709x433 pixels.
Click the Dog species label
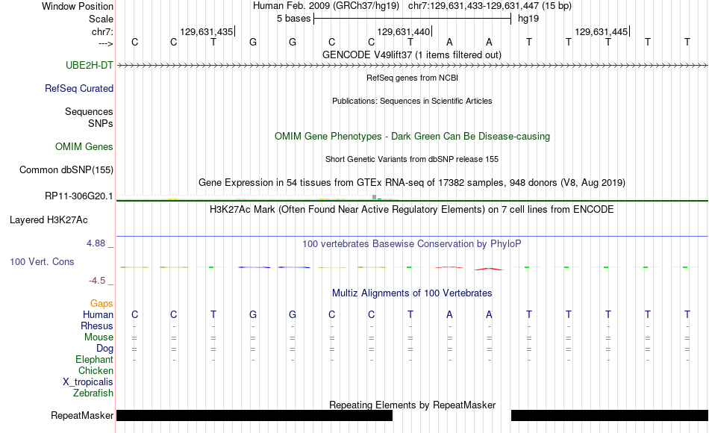(x=105, y=349)
